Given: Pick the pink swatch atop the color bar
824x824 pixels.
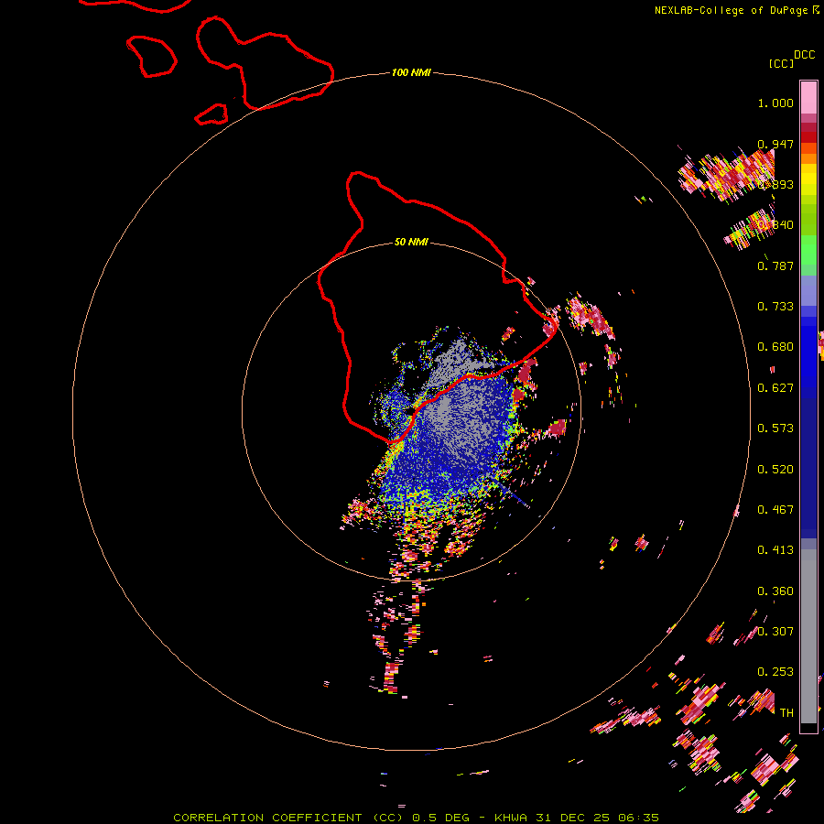Looking at the screenshot, I should [x=808, y=97].
